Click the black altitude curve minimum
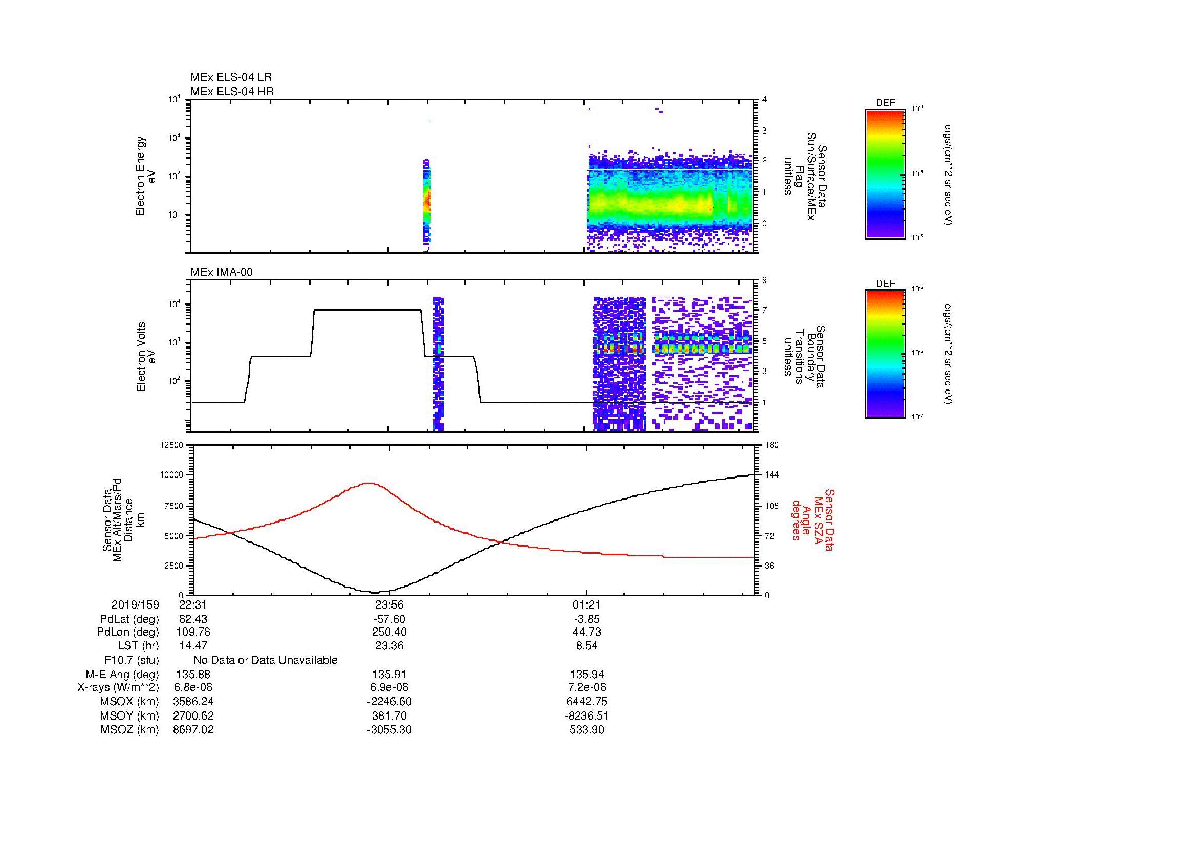Screen dimensions: 1197x846 pyautogui.click(x=375, y=592)
